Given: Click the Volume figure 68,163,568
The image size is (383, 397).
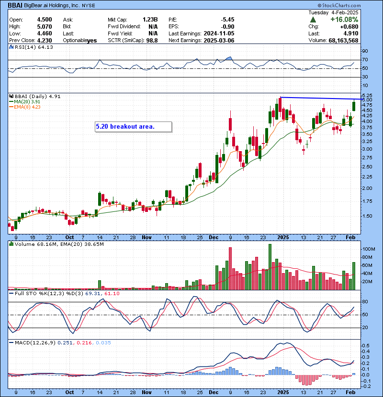Looking at the screenshot, I should click(x=343, y=41).
